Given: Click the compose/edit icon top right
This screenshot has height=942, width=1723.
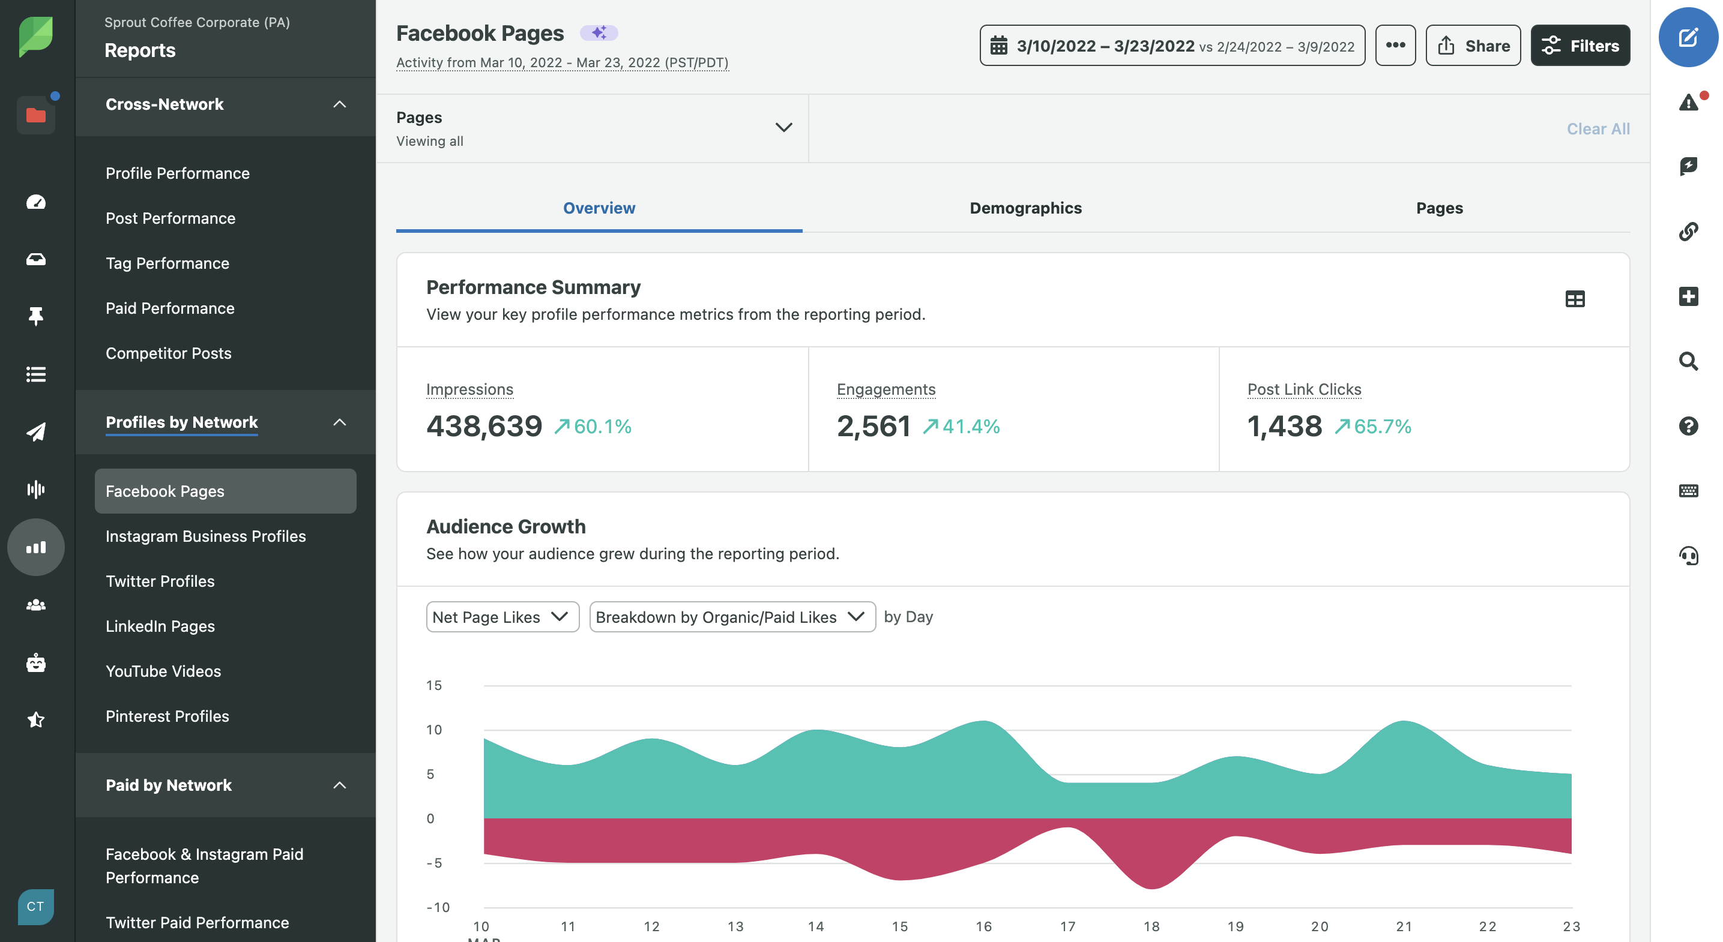Looking at the screenshot, I should coord(1688,36).
